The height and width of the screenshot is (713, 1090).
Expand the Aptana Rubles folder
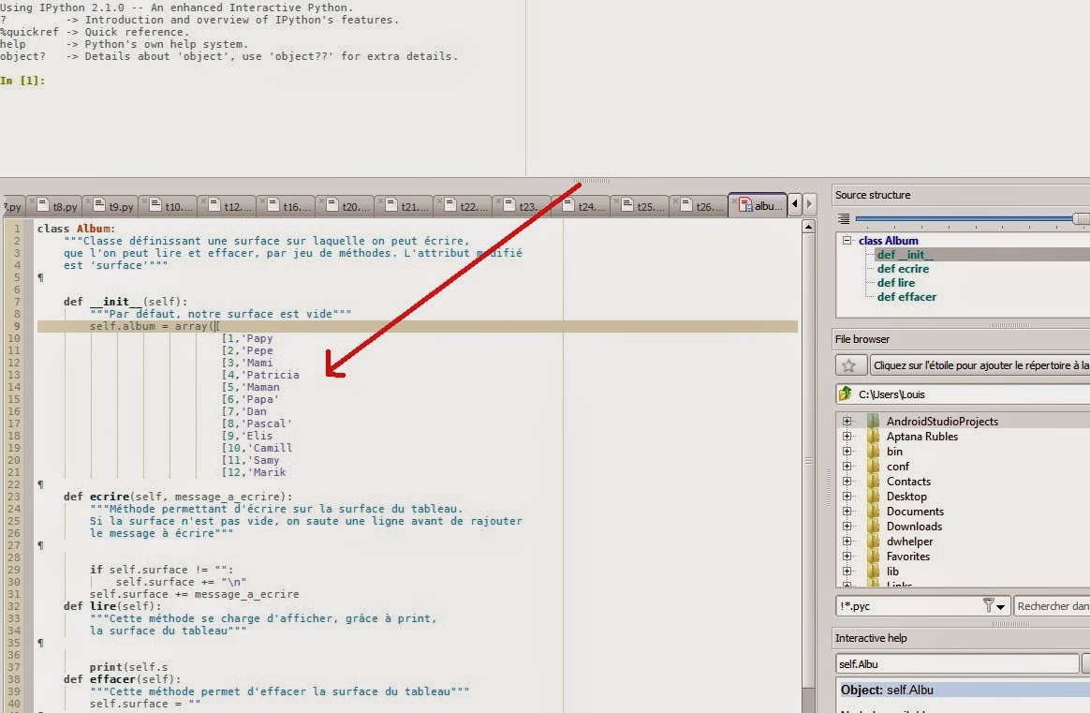point(847,437)
